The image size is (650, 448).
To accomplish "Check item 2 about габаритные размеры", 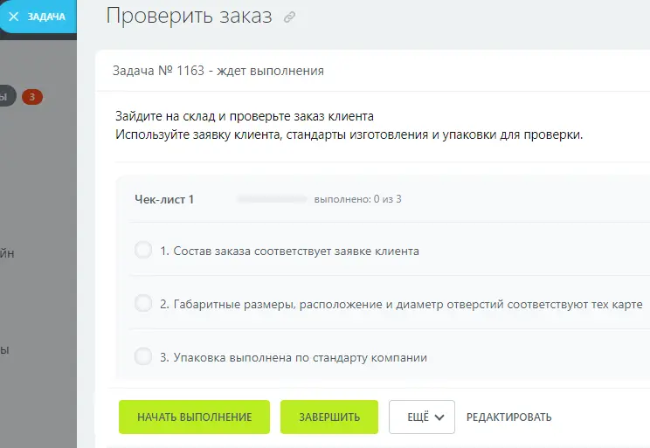I will (143, 303).
